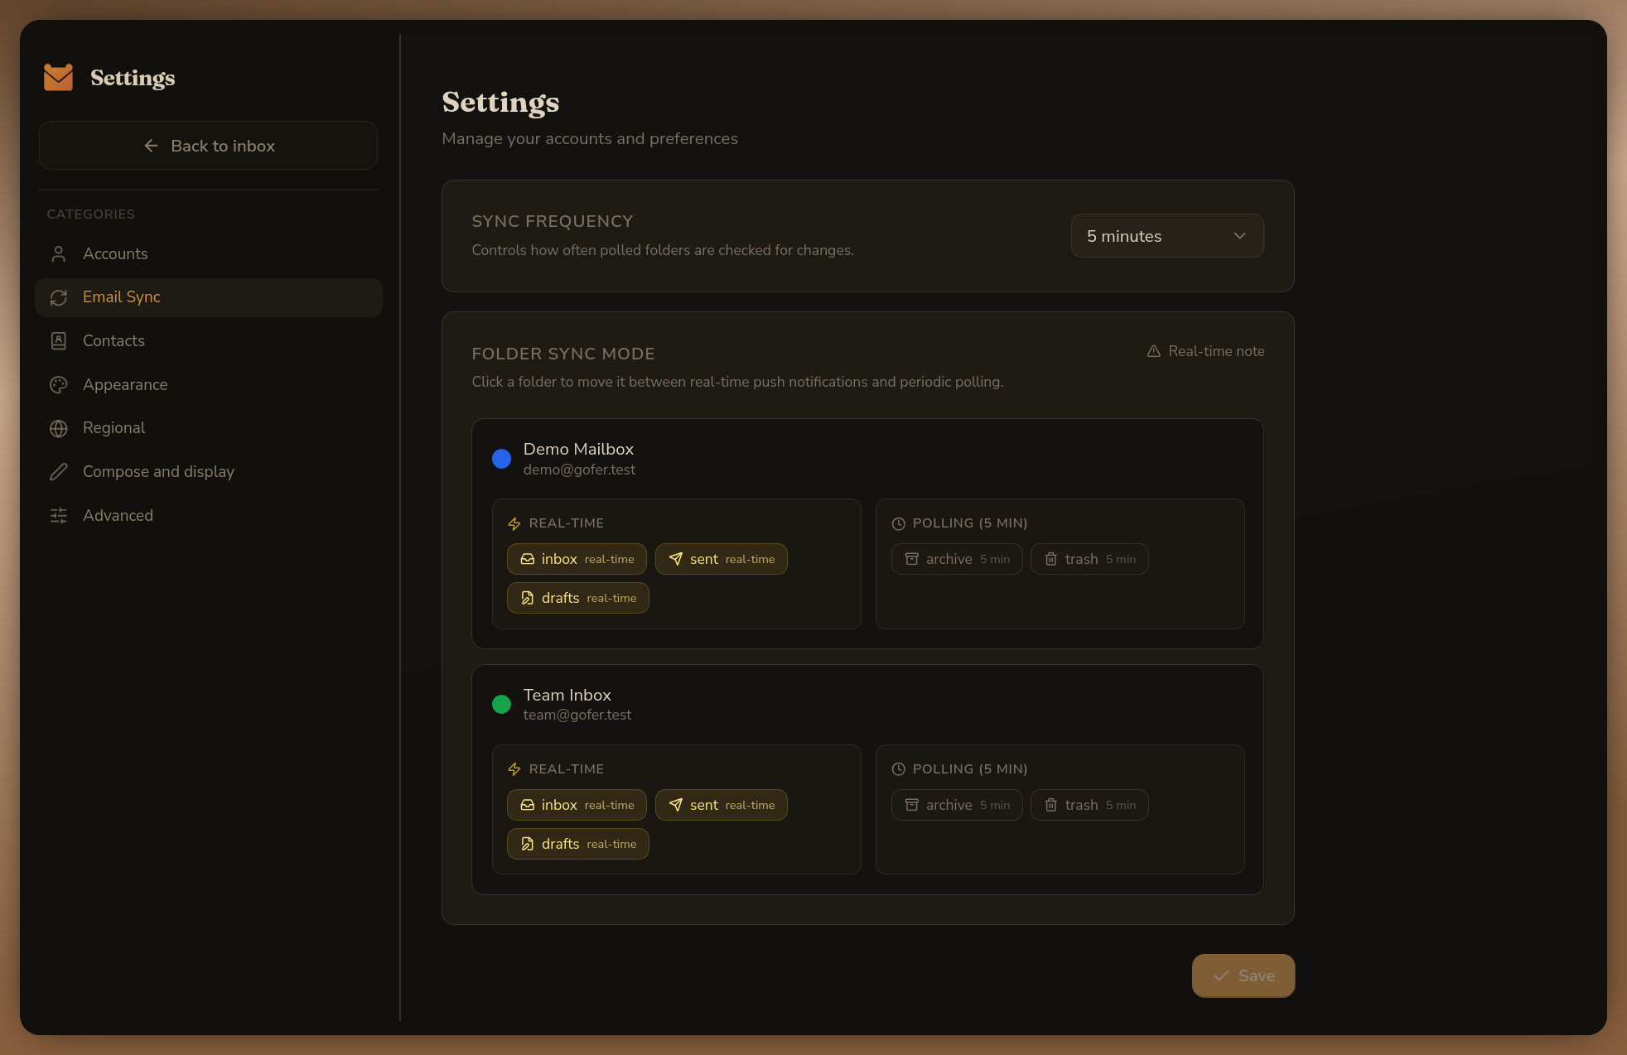The image size is (1627, 1055).
Task: Open the Real-time note link
Action: 1205,351
